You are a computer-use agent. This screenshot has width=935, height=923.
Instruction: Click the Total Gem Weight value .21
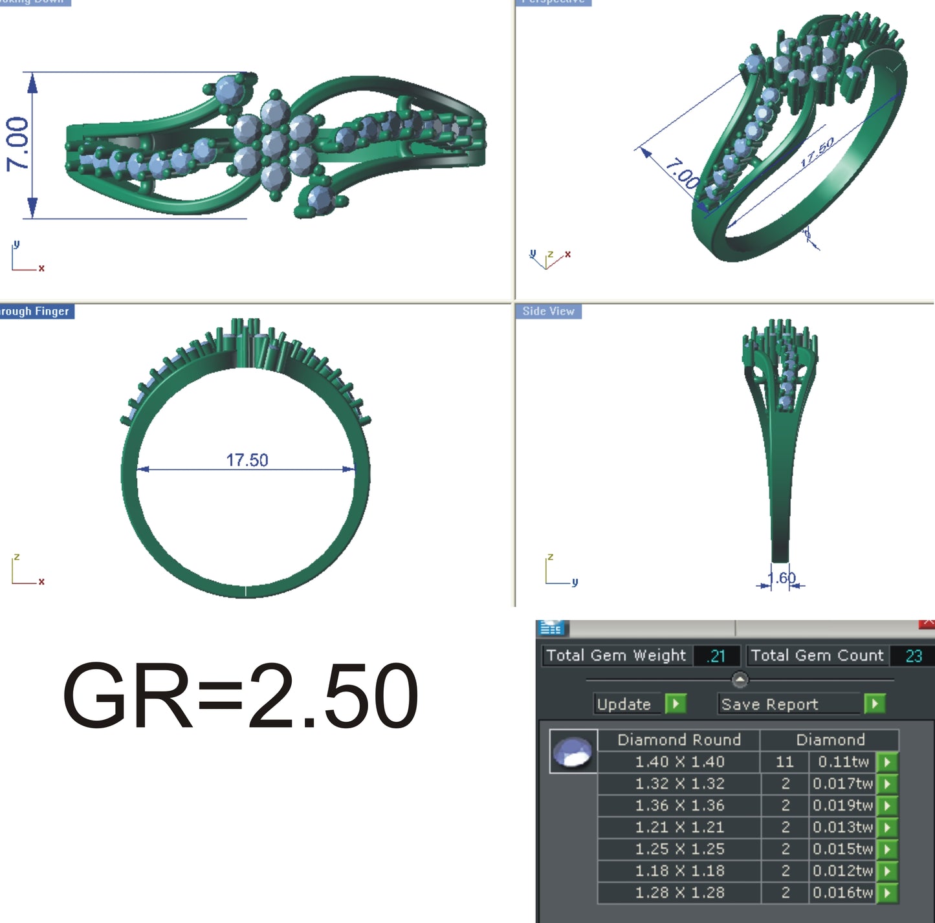[x=716, y=656]
